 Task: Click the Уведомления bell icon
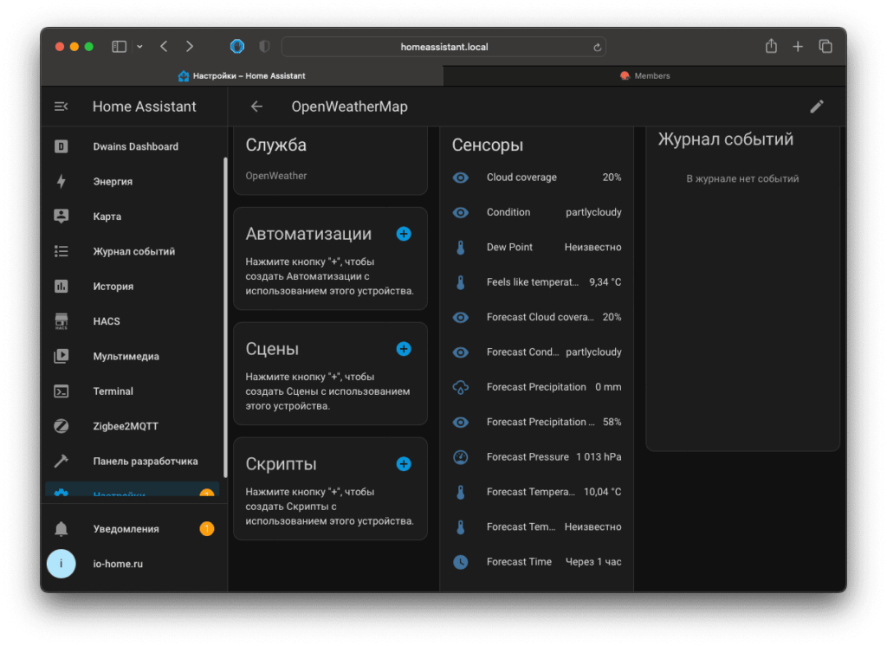pos(62,529)
